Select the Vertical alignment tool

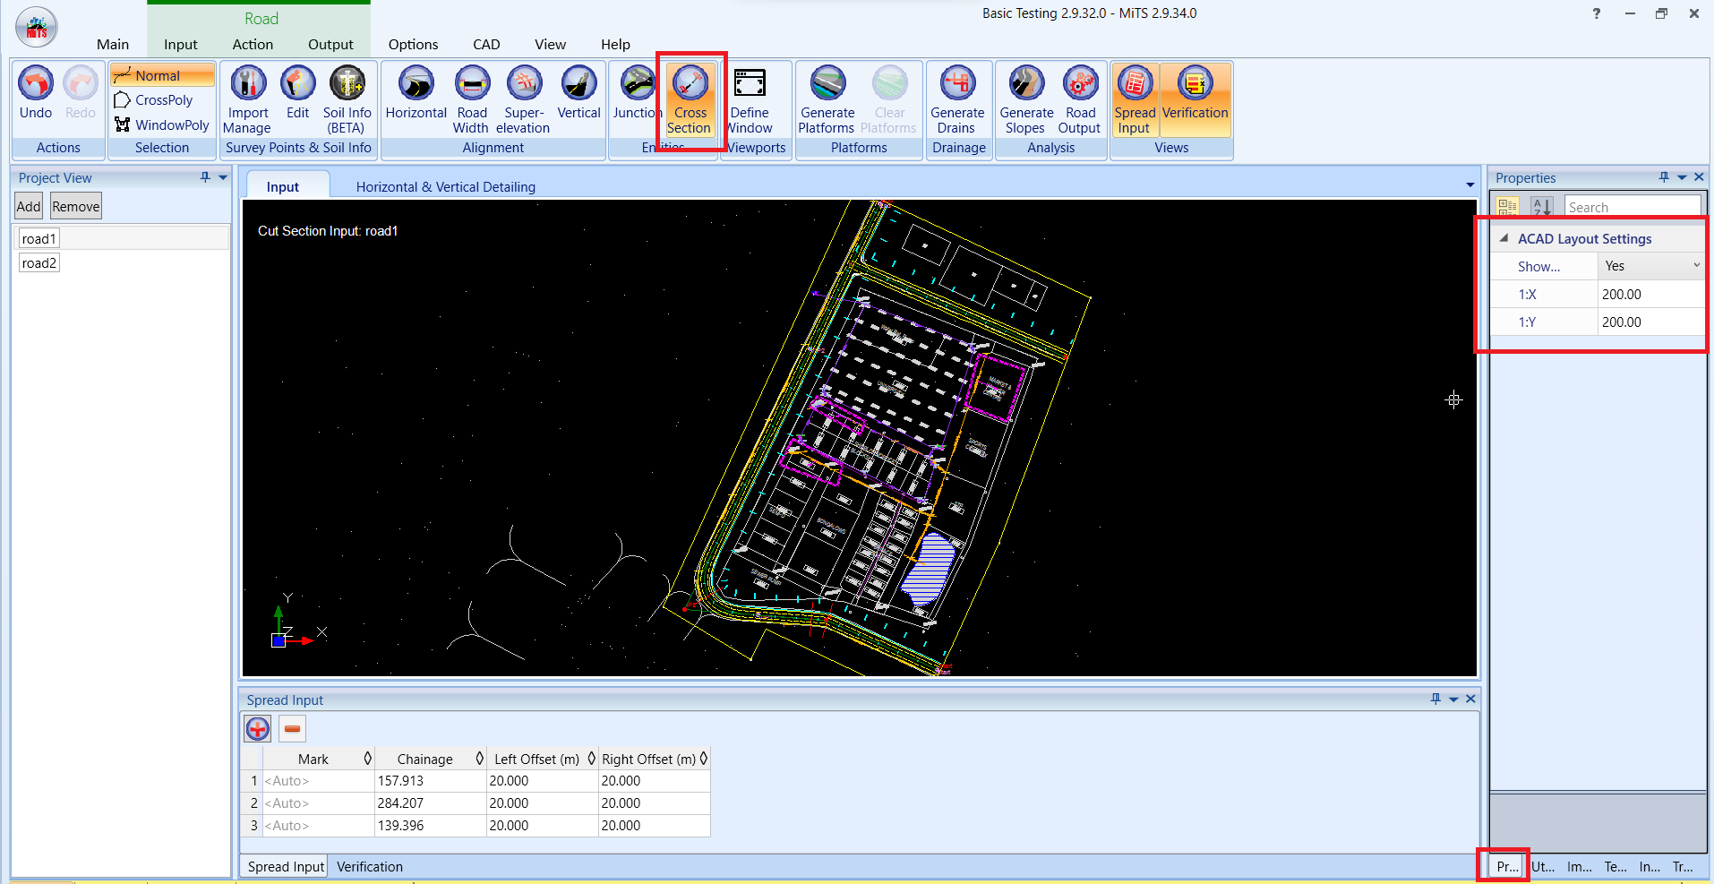(578, 92)
